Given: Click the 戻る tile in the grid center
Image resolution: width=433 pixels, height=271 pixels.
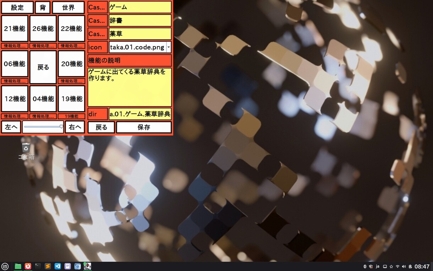Looking at the screenshot, I should 43,67.
